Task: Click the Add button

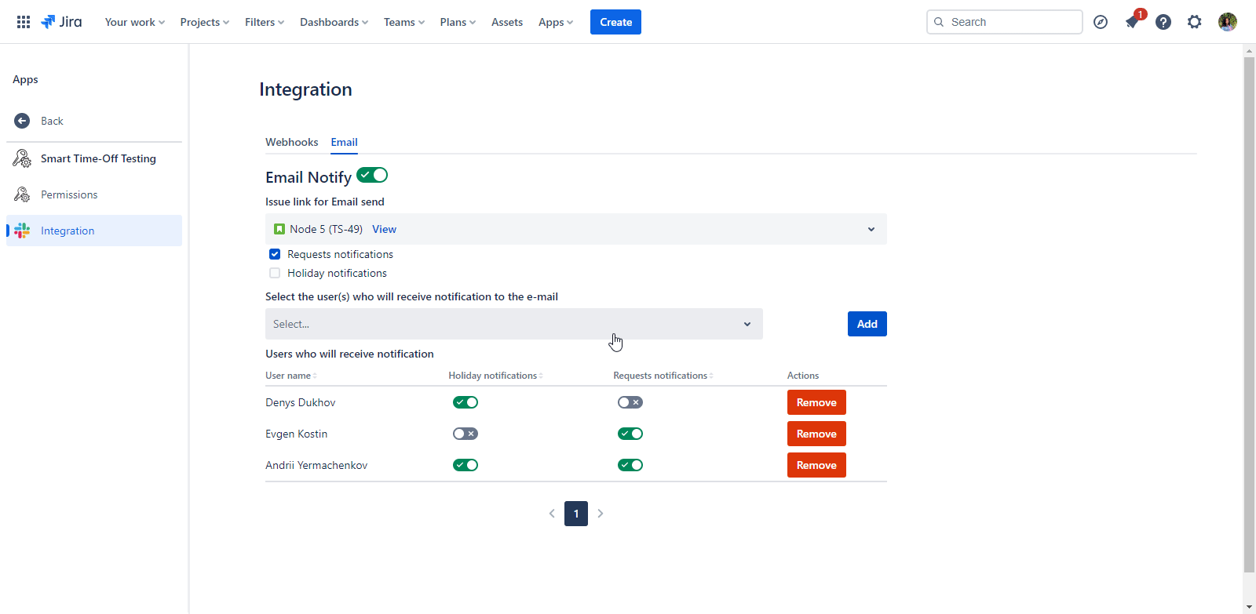Action: pyautogui.click(x=867, y=324)
